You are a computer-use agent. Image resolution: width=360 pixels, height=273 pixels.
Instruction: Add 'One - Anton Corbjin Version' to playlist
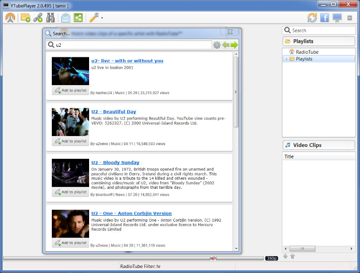[x=70, y=243]
